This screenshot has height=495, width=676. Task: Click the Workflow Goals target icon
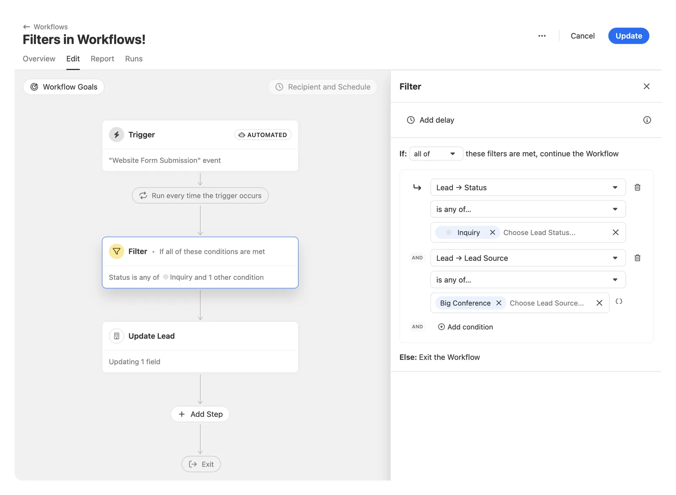click(x=34, y=87)
